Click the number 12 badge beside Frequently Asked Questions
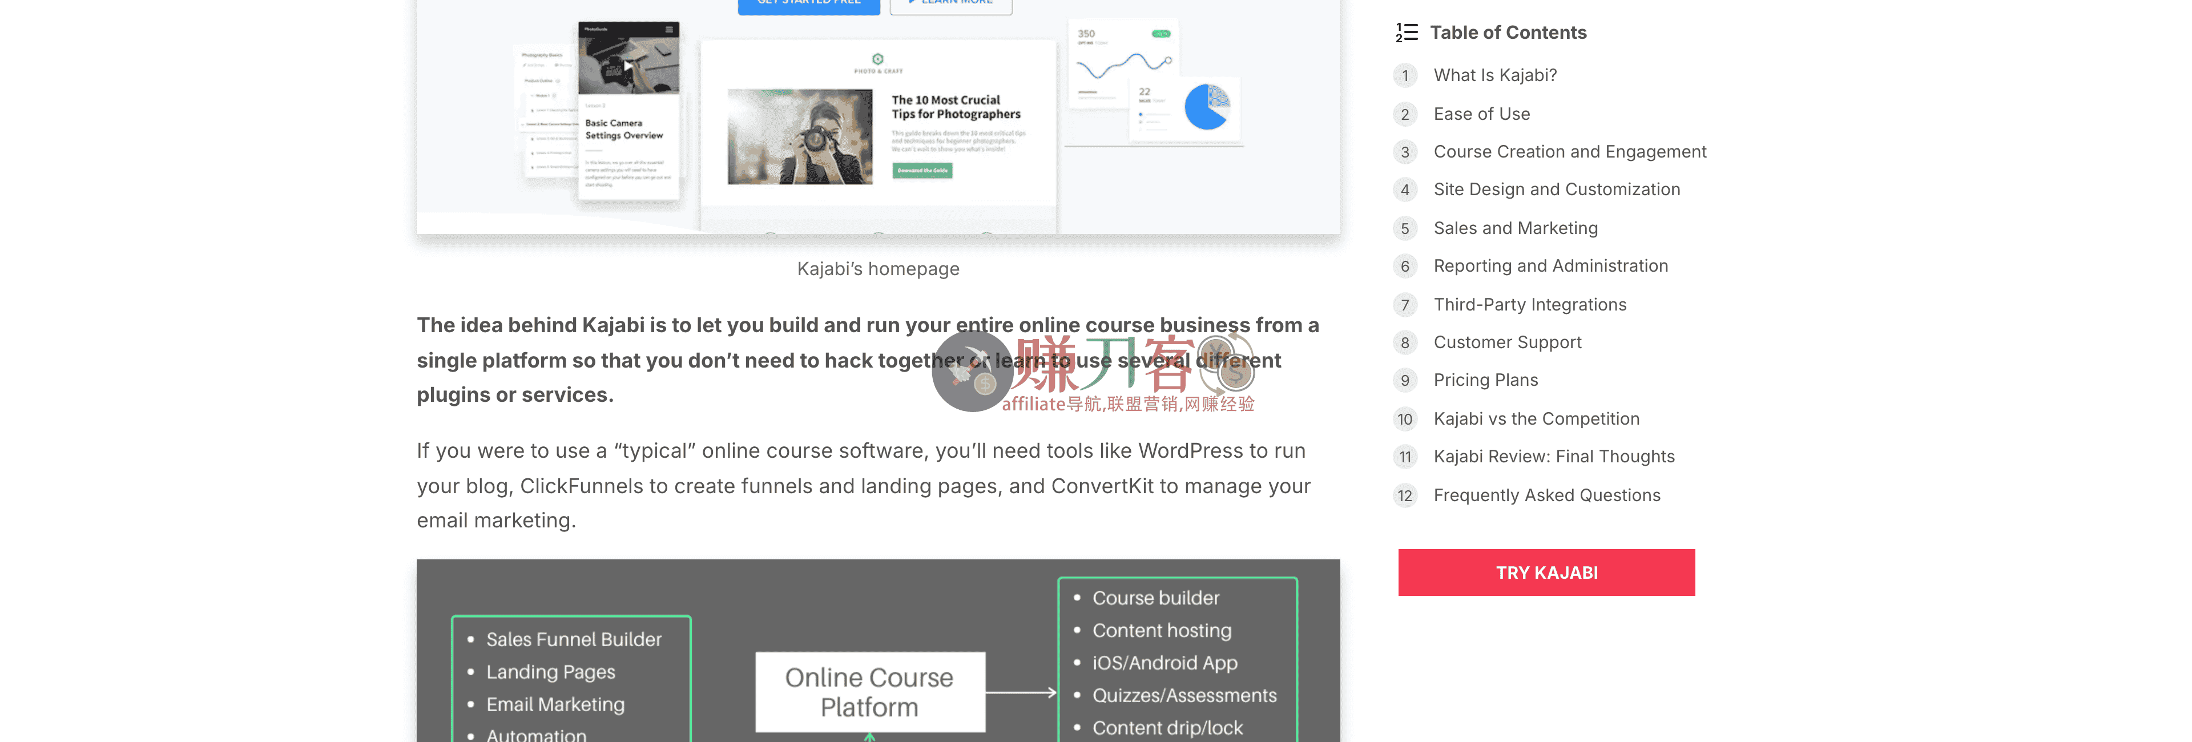Viewport: 2192px width, 742px height. coord(1405,495)
